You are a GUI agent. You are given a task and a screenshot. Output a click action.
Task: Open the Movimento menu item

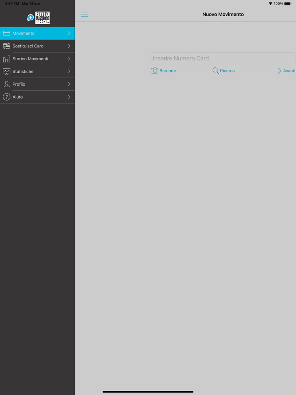point(37,33)
